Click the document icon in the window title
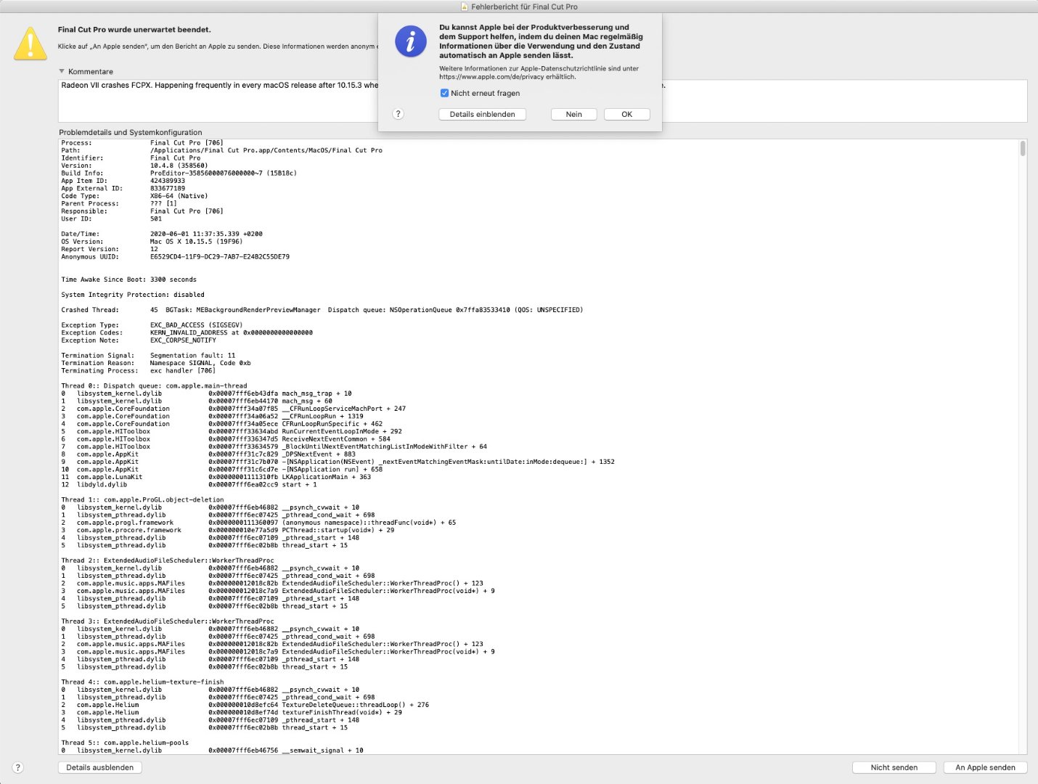The width and height of the screenshot is (1038, 784). point(465,7)
